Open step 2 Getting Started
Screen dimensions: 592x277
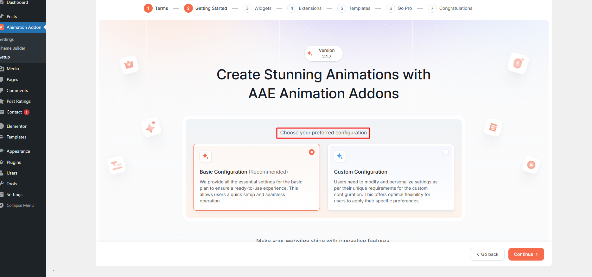point(206,8)
